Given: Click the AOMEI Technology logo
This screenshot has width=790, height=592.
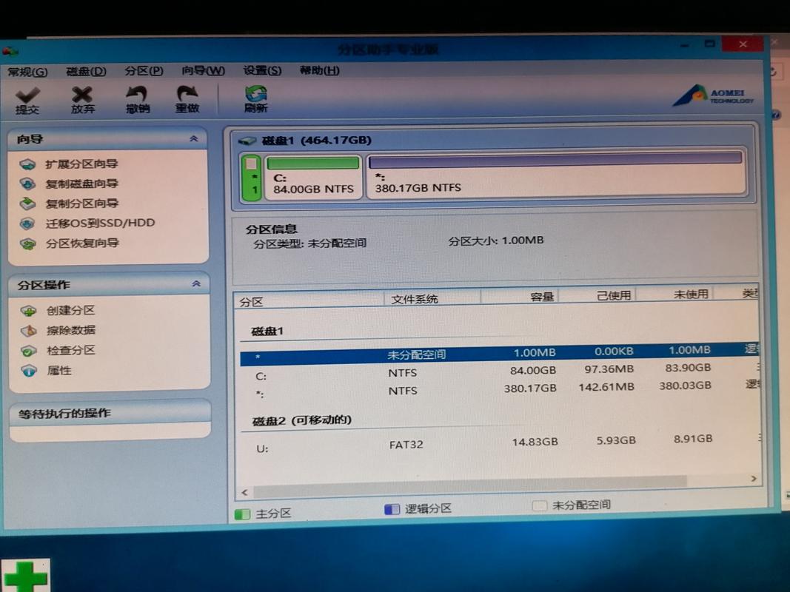Looking at the screenshot, I should (x=713, y=95).
